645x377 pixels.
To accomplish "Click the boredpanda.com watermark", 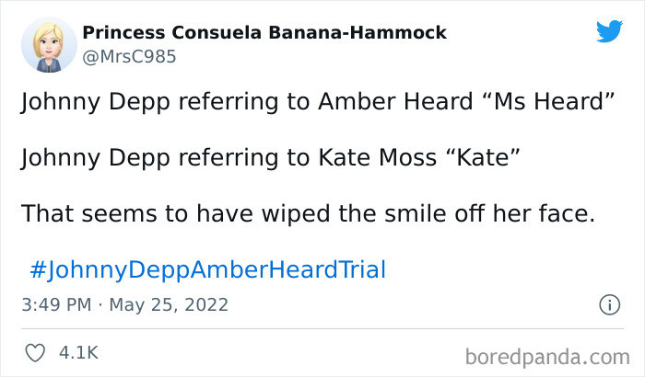I will [547, 357].
